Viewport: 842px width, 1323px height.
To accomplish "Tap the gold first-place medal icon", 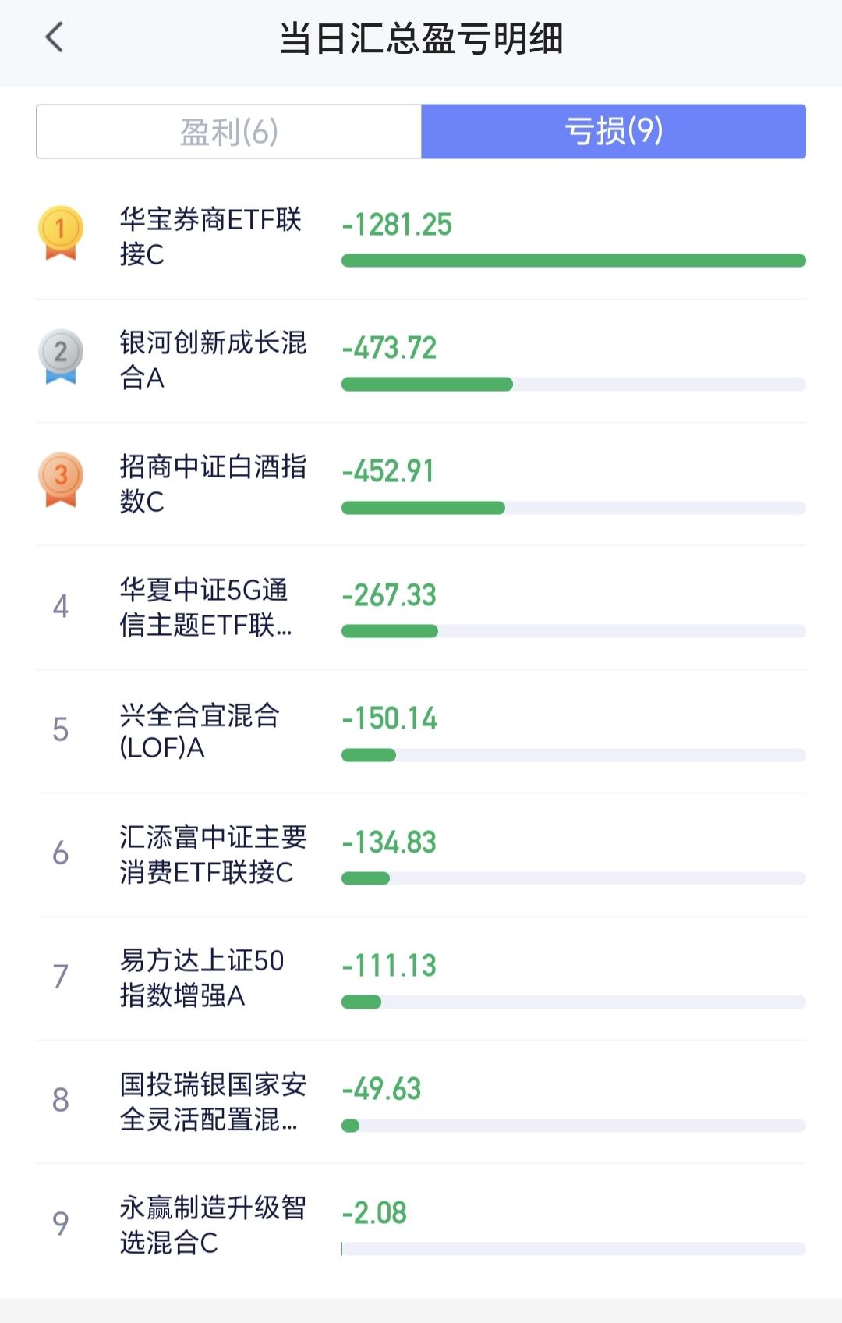I will (x=61, y=232).
